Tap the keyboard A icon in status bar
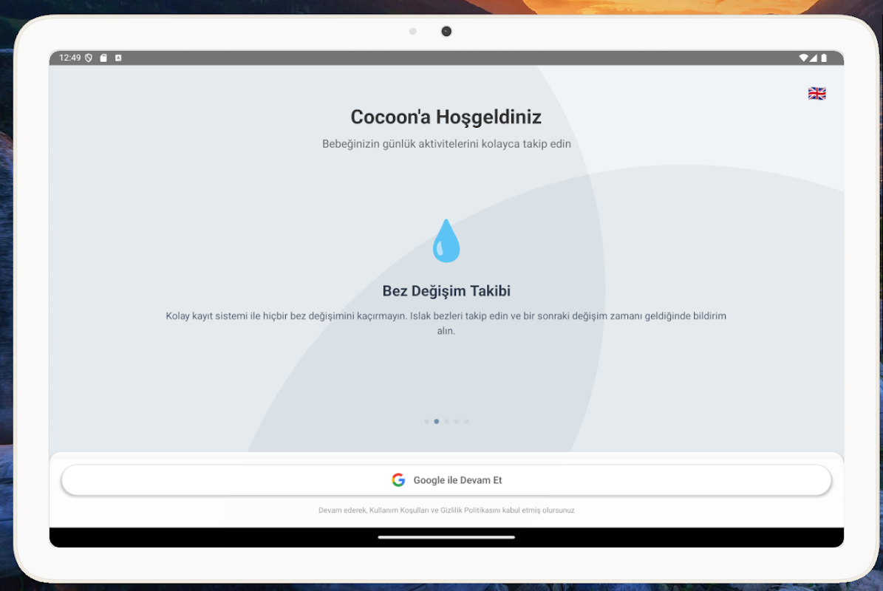 (x=118, y=58)
